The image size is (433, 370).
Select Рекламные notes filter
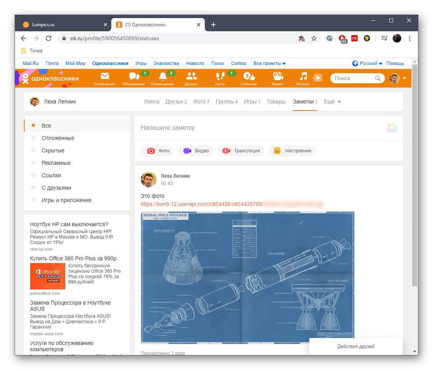coord(77,162)
